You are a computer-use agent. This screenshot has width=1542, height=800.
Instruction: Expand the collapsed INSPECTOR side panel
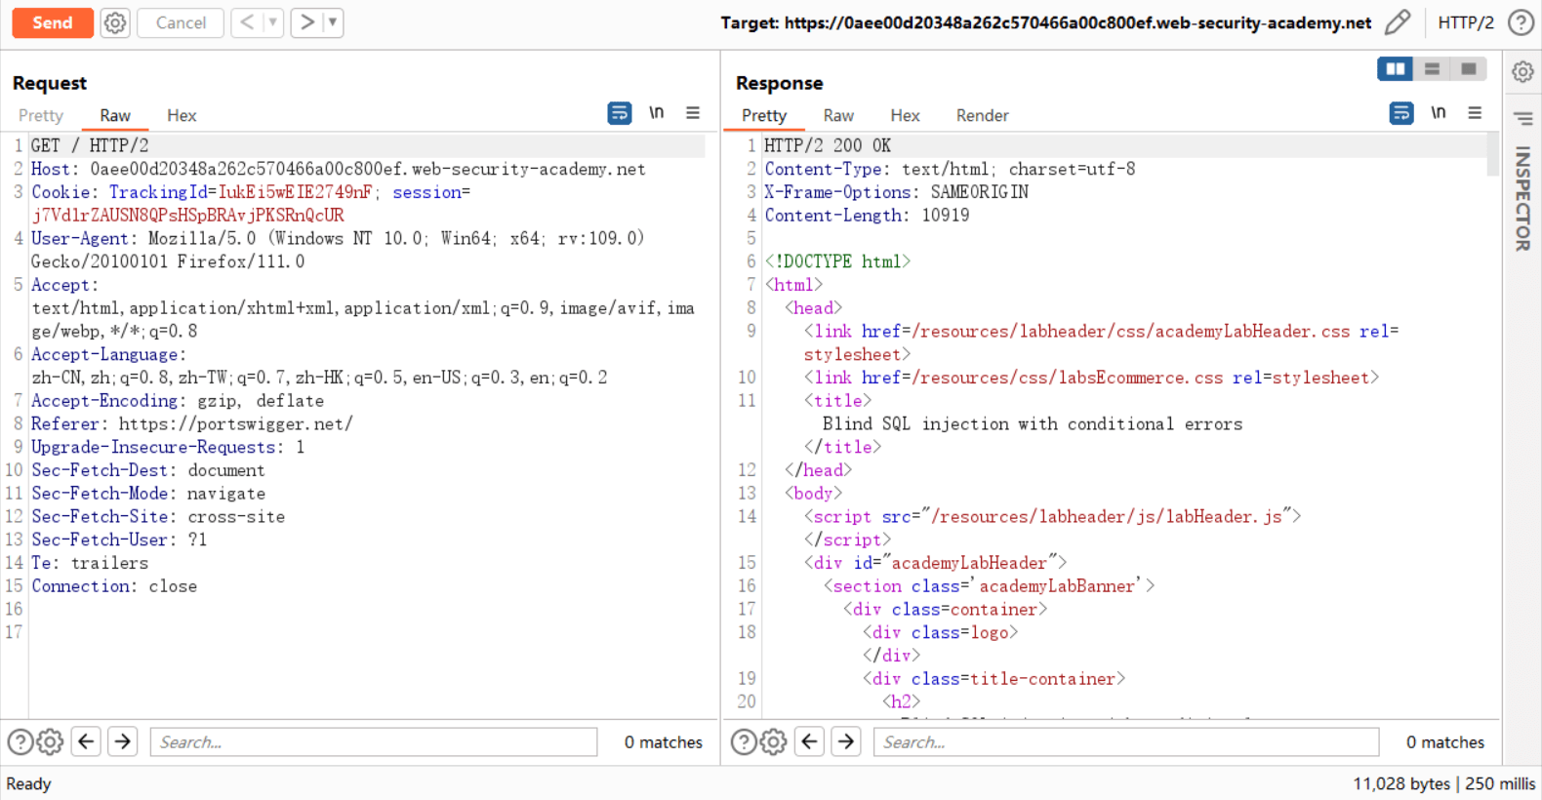click(x=1522, y=198)
